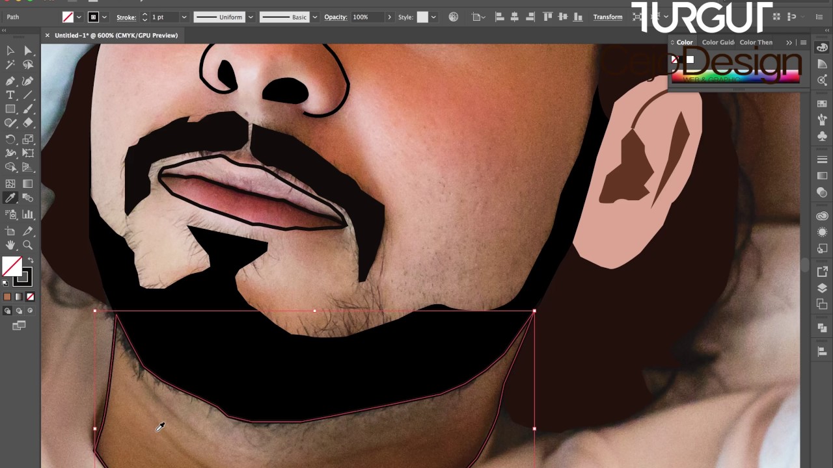Select the Blend tool
Viewport: 833px width, 468px height.
pyautogui.click(x=28, y=198)
